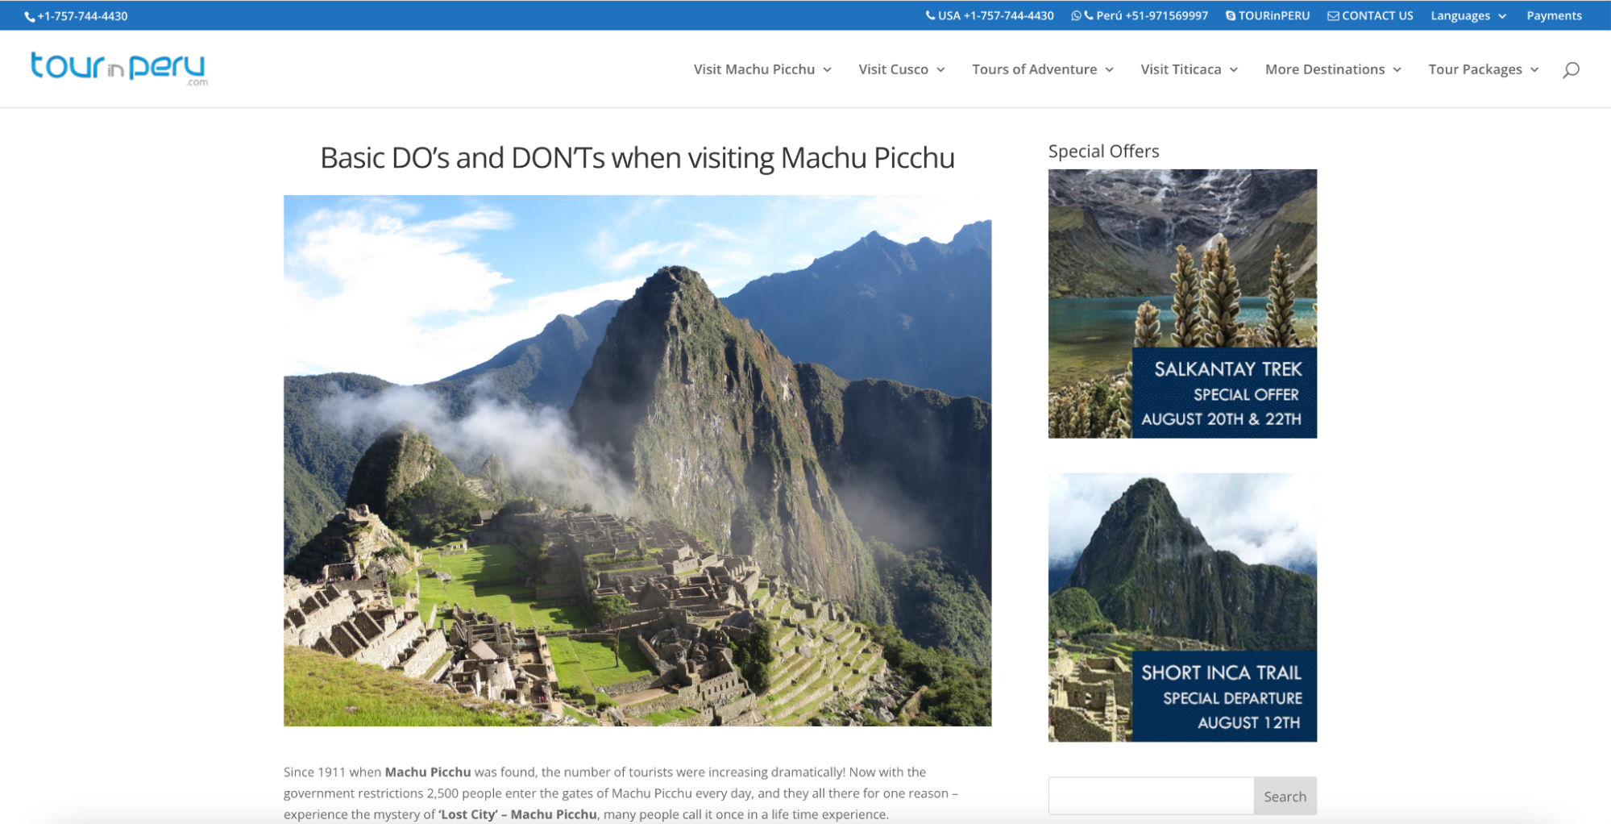Open the Salkantay Trek special offer banner
The height and width of the screenshot is (824, 1611).
(1181, 304)
